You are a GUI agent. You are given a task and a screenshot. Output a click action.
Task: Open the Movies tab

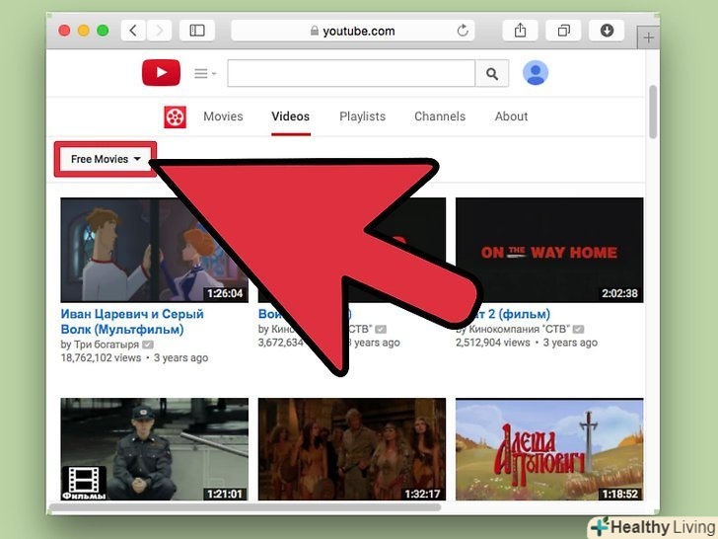tap(223, 116)
